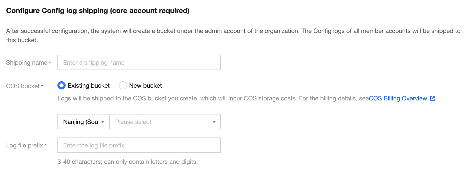Screen dimensions: 465x184
Task: Open the COS Billing Overview link
Action: (398, 98)
